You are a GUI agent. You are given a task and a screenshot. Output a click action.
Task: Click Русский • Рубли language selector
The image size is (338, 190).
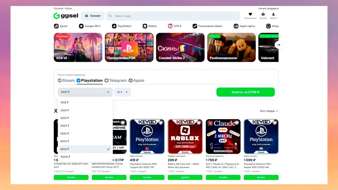coord(63,8)
